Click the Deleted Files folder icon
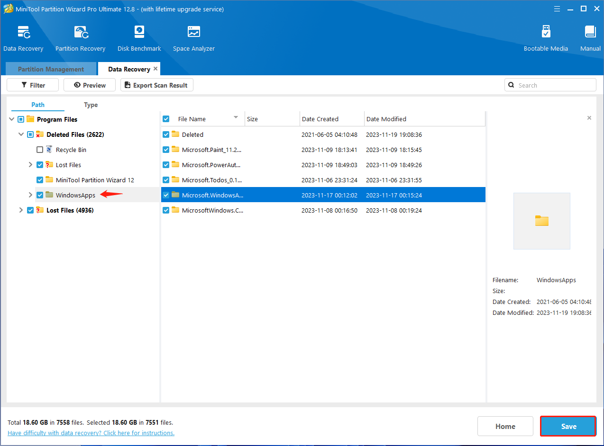This screenshot has height=446, width=604. pos(40,134)
